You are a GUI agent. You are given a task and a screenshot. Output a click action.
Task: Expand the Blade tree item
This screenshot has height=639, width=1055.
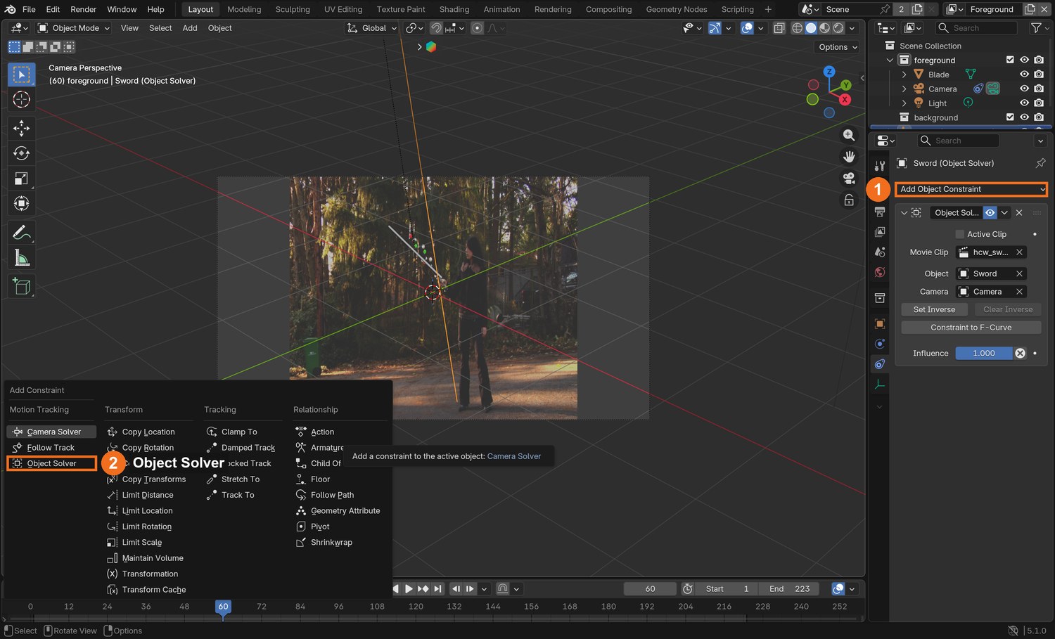(904, 75)
